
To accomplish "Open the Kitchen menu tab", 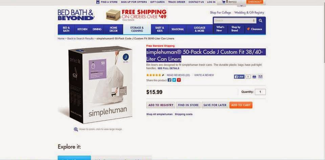I will point(82,29).
